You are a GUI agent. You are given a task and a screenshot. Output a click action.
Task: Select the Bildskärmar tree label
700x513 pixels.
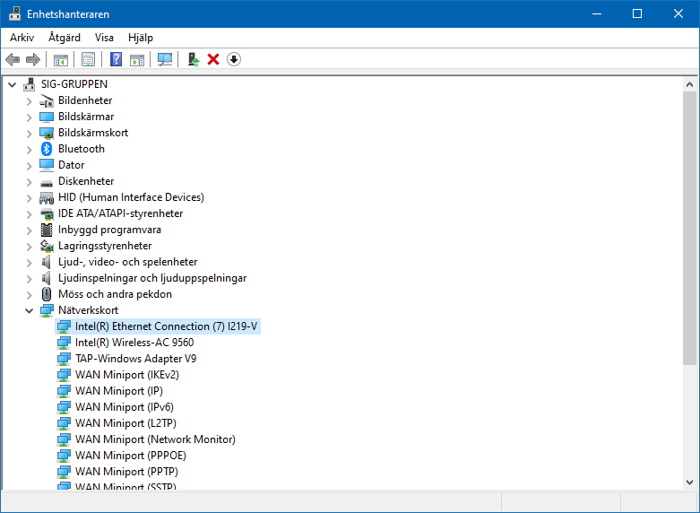[x=86, y=117]
